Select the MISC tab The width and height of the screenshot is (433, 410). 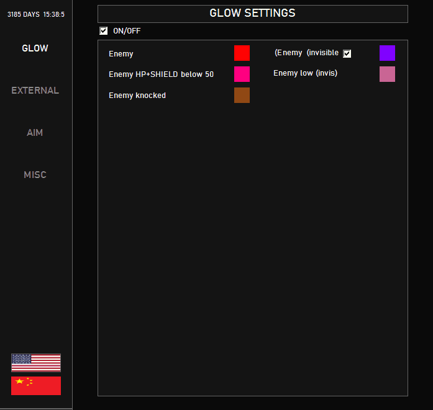click(x=35, y=175)
